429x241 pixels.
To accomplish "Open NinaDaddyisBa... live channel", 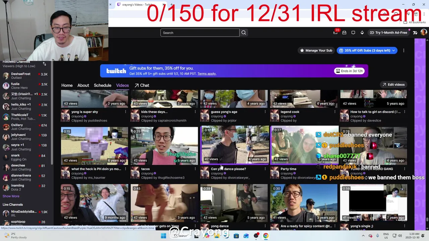I will 25,213.
